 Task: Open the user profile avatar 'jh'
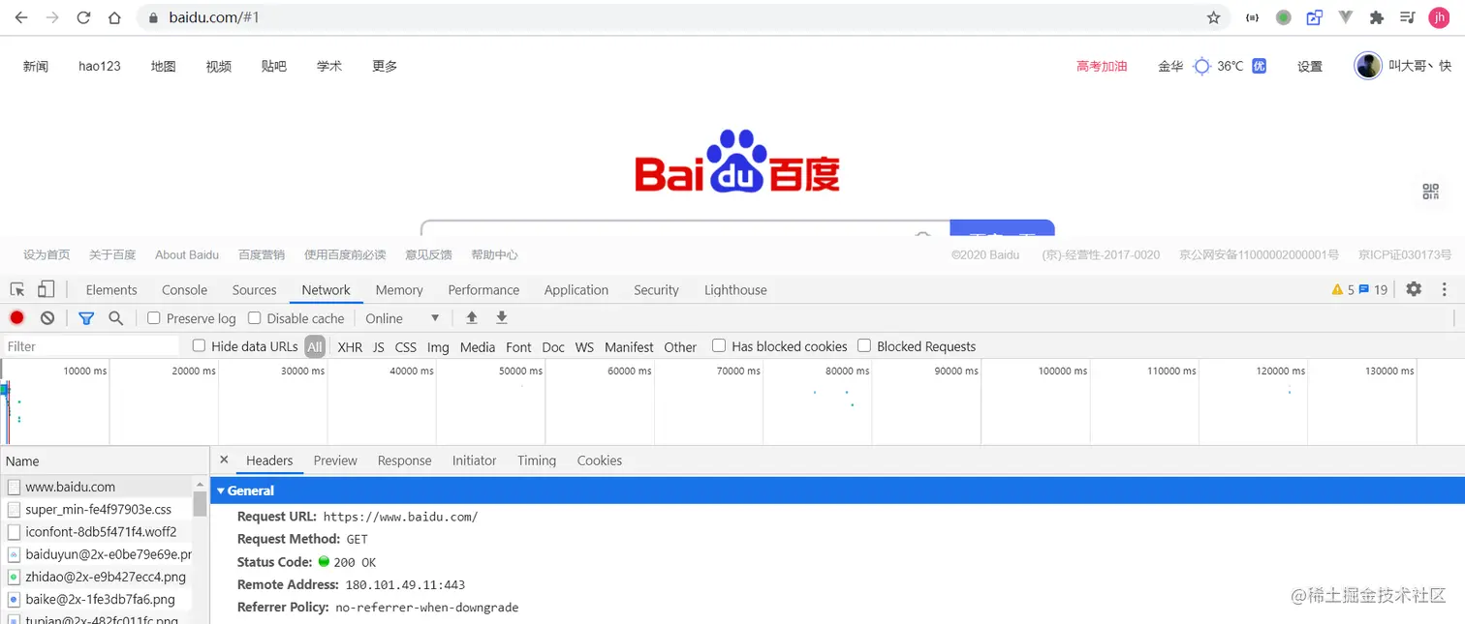1439,17
